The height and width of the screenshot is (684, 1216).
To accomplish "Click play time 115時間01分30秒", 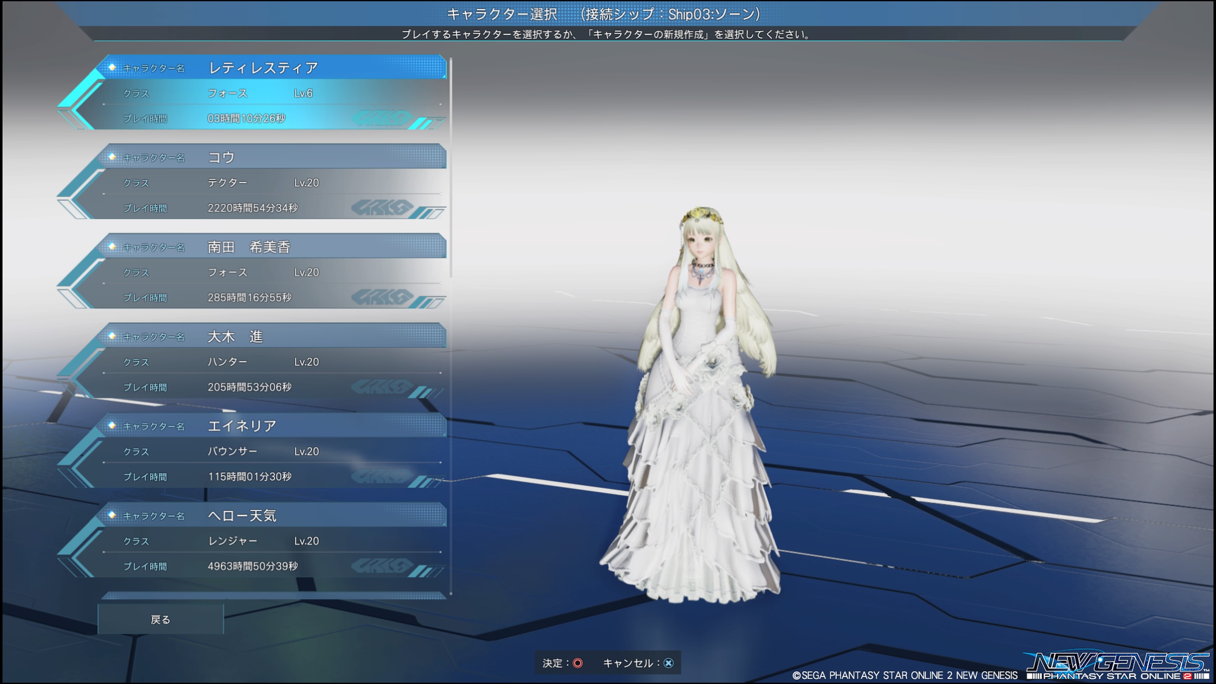I will click(x=250, y=476).
